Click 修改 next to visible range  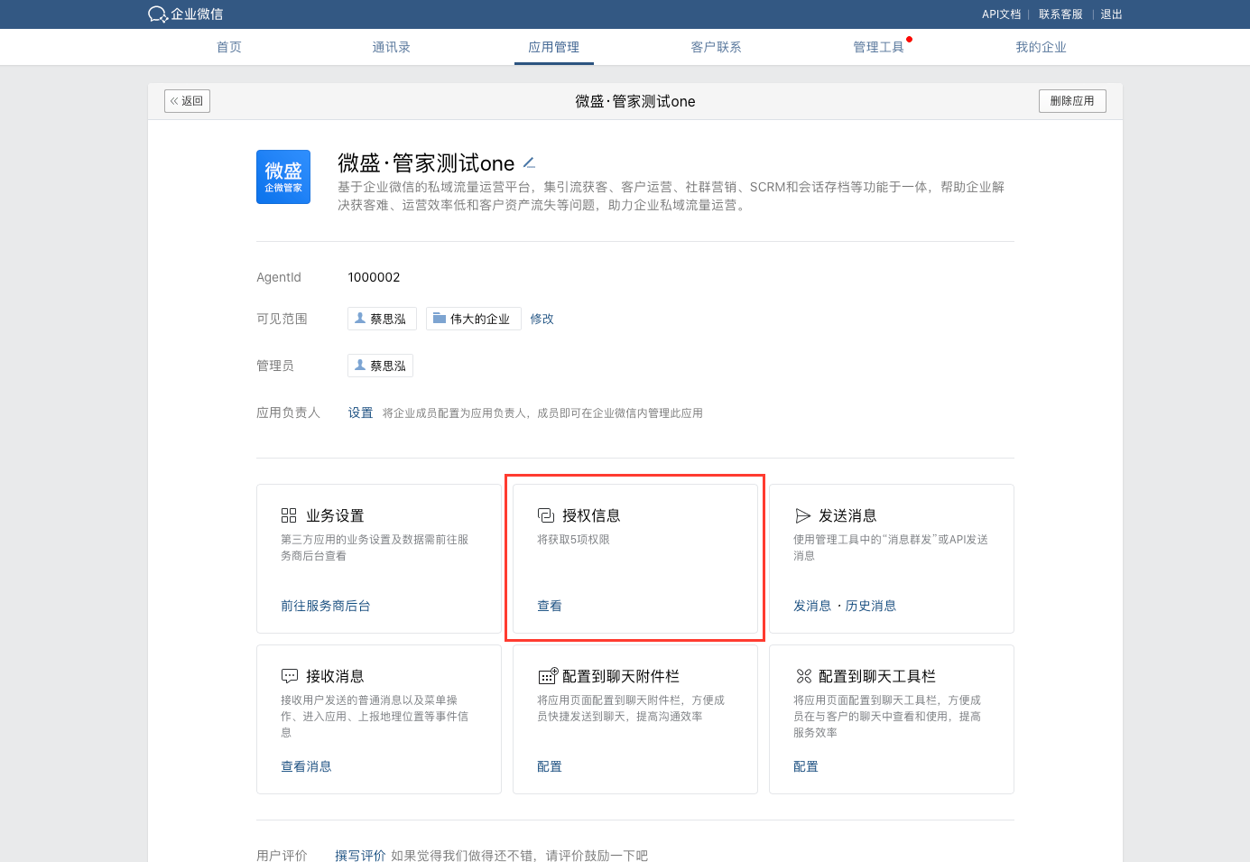pos(542,319)
